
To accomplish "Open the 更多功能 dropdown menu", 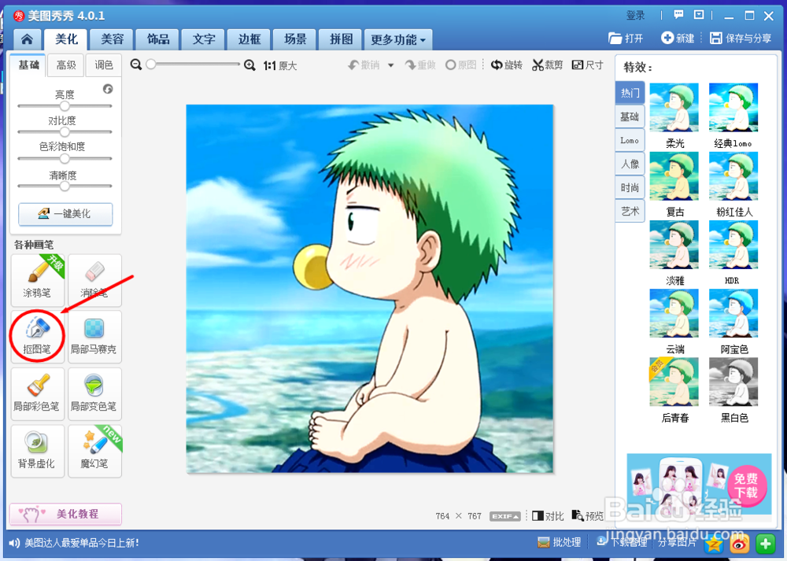I will tap(398, 39).
